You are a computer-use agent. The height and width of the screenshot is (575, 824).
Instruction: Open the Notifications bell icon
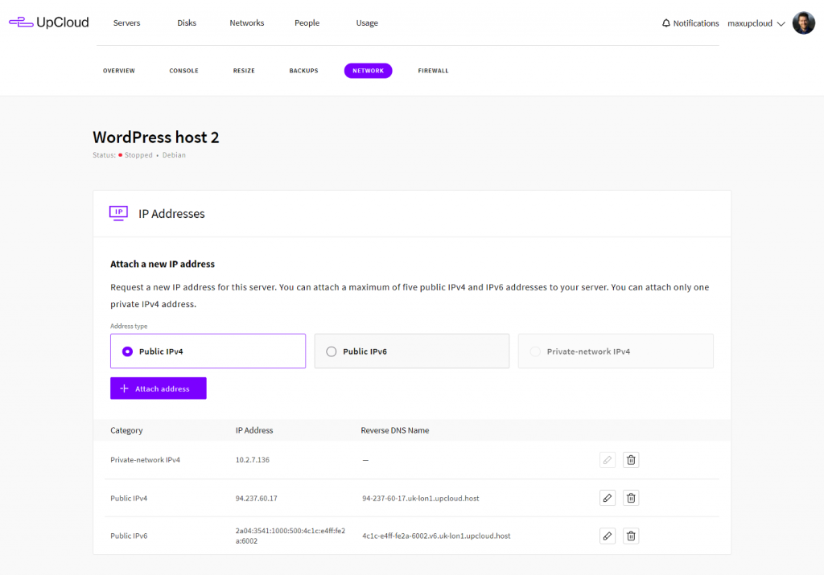pos(666,23)
